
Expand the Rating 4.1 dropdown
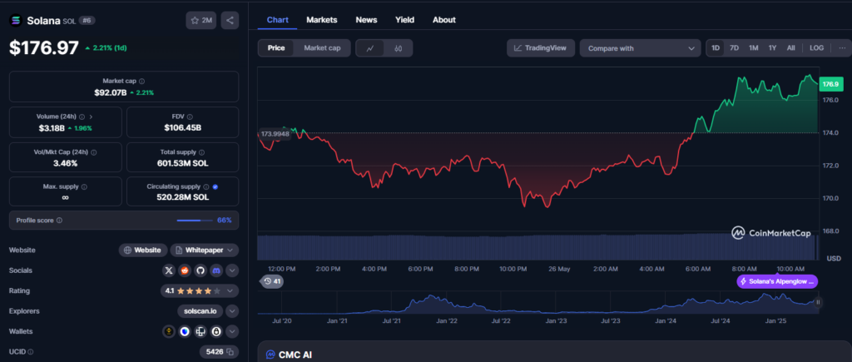coord(200,290)
